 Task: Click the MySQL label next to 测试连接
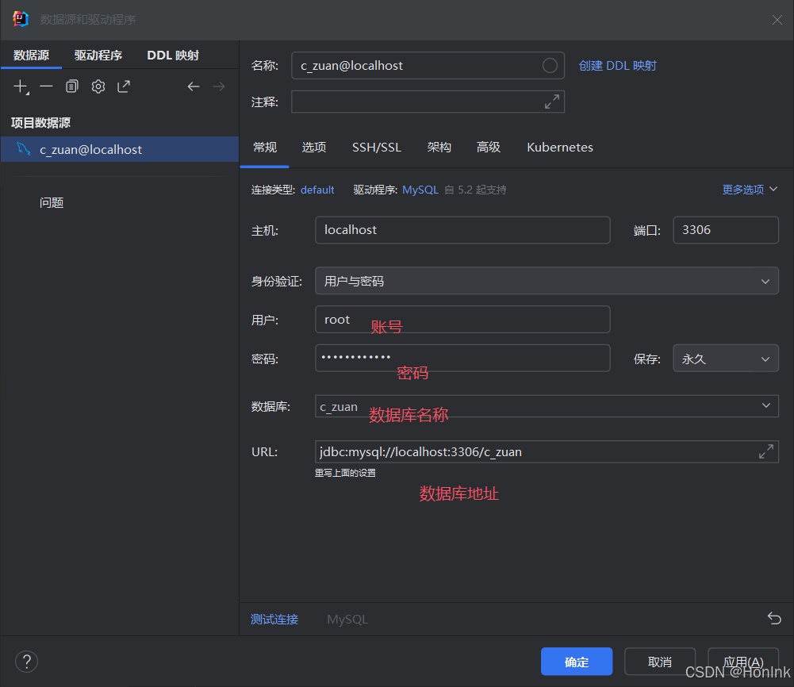point(347,619)
